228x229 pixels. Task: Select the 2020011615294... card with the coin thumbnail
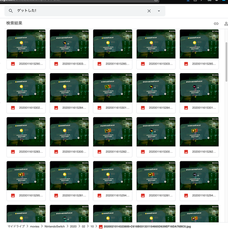(x=113, y=181)
